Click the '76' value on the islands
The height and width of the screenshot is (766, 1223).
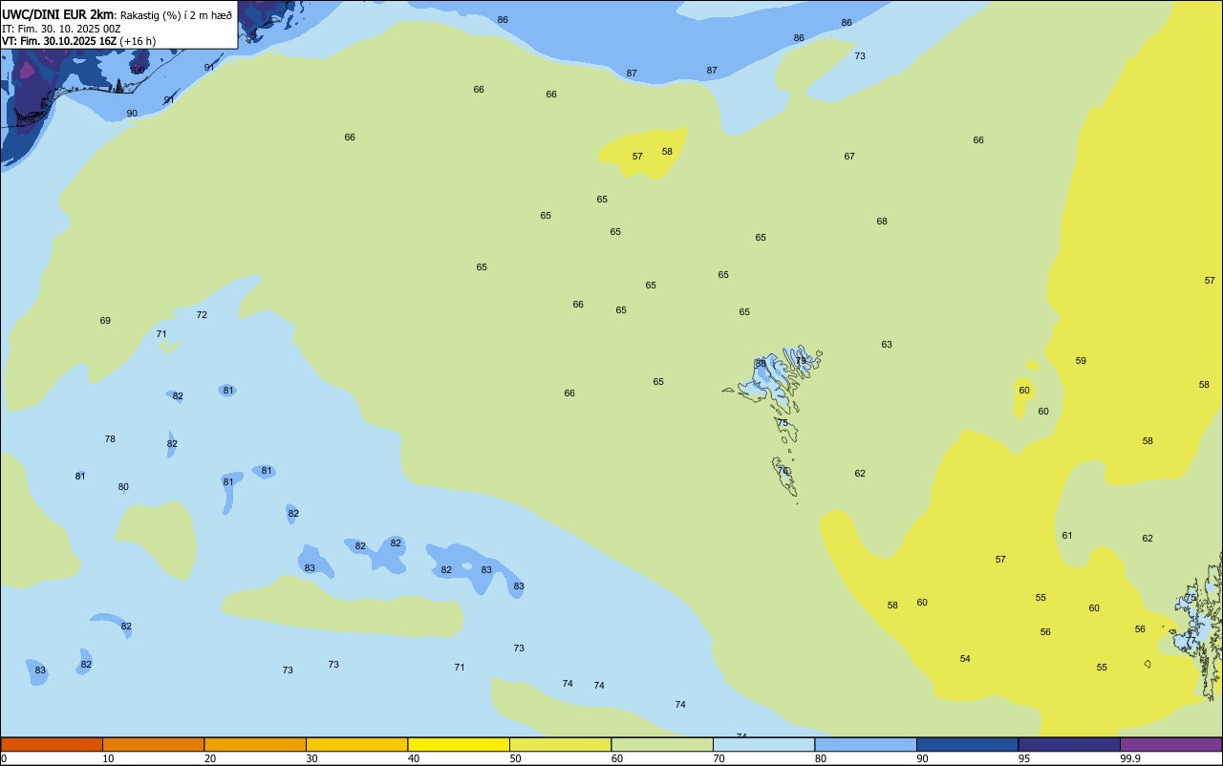pyautogui.click(x=783, y=471)
